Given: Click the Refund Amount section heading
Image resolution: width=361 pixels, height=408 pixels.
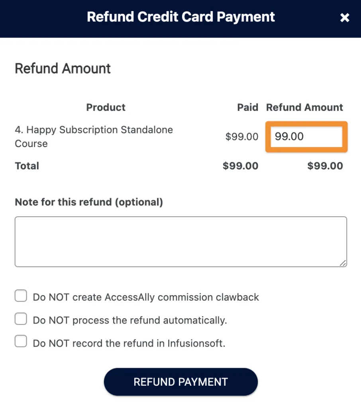Looking at the screenshot, I should (62, 68).
